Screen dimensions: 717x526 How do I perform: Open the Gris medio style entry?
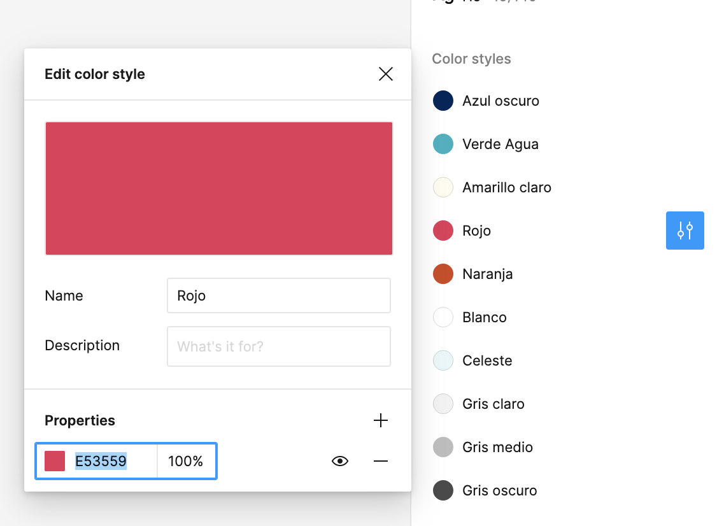[x=443, y=447]
